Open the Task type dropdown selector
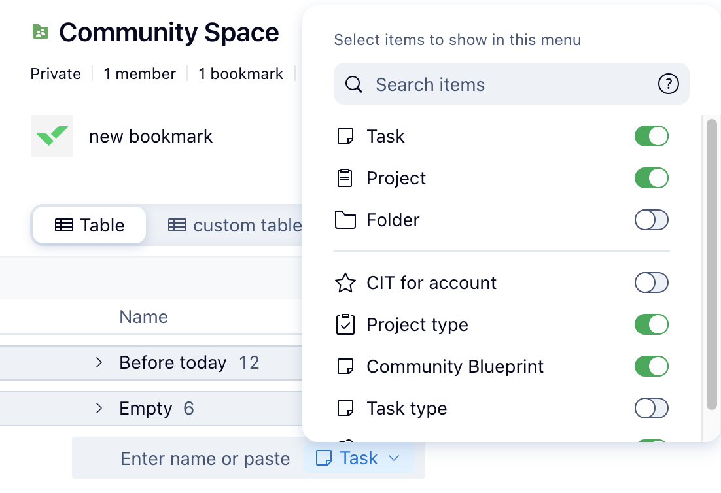721x493 pixels. (x=358, y=458)
